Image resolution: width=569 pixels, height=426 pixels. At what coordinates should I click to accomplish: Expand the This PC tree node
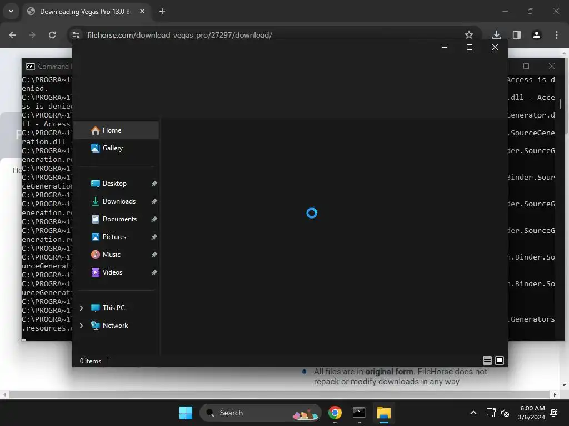click(x=81, y=308)
